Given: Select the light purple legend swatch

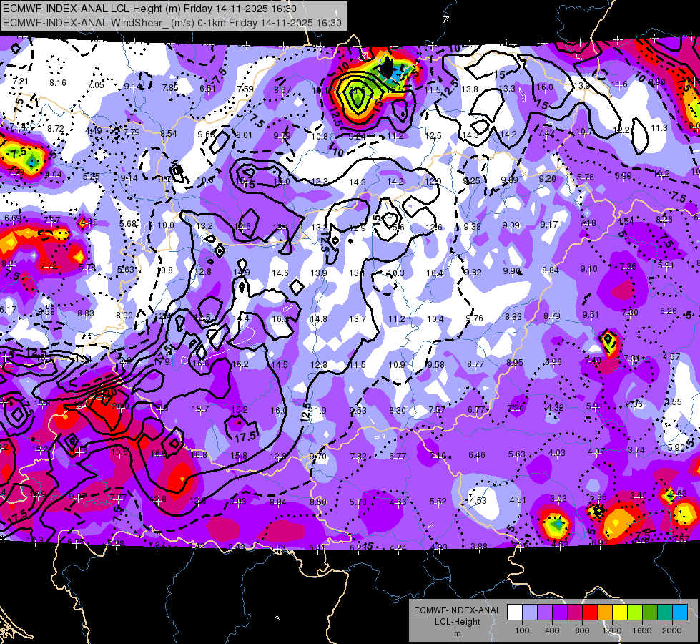Looking at the screenshot, I should click(545, 613).
